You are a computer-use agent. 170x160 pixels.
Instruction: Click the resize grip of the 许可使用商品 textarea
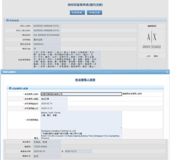[121, 127]
